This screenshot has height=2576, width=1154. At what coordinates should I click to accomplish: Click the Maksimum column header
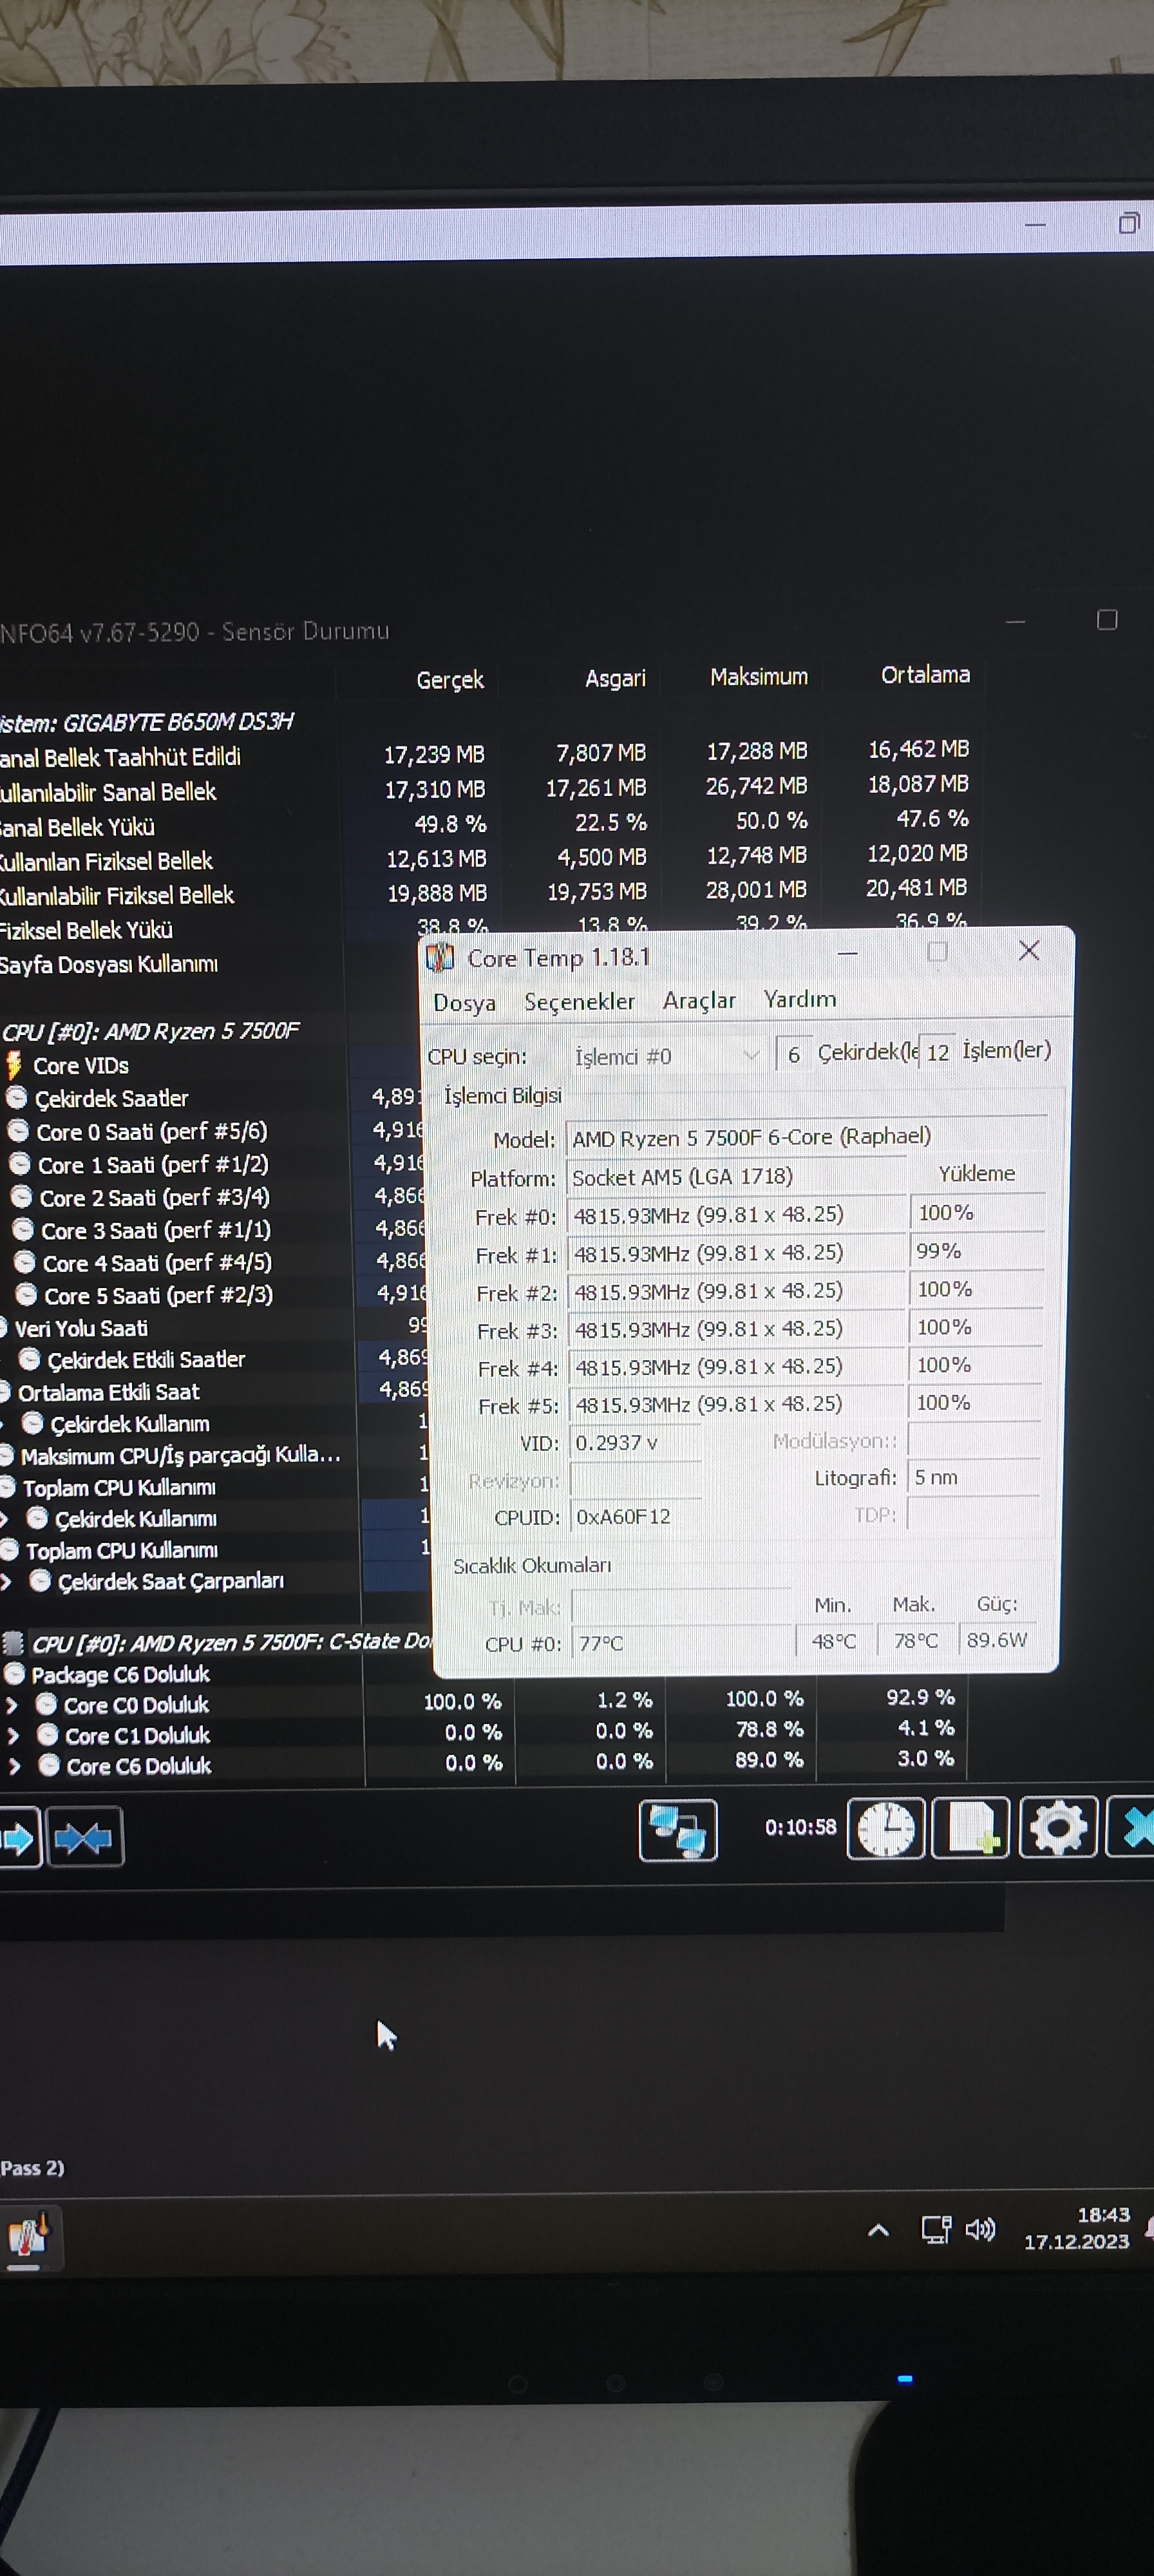coord(759,677)
